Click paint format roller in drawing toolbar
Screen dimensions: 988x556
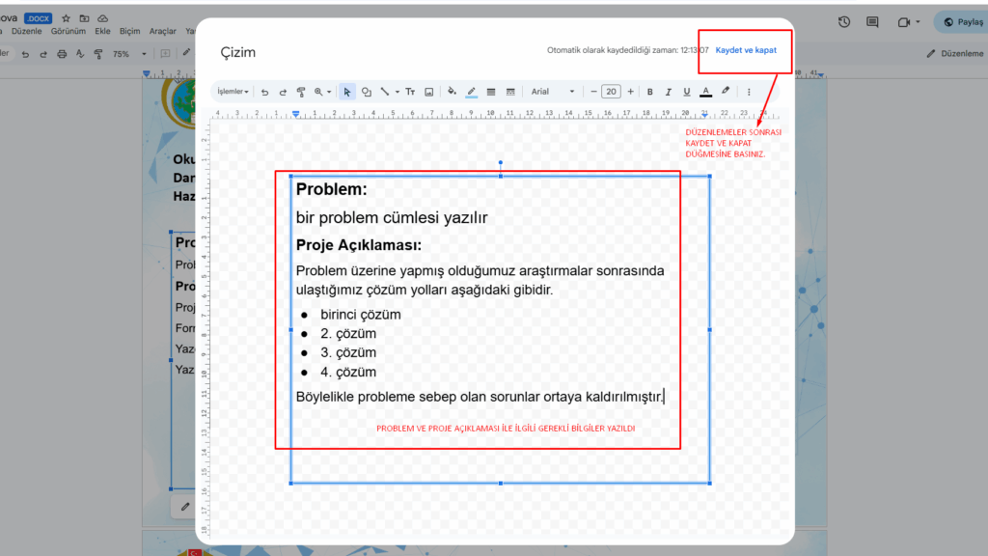click(x=301, y=92)
